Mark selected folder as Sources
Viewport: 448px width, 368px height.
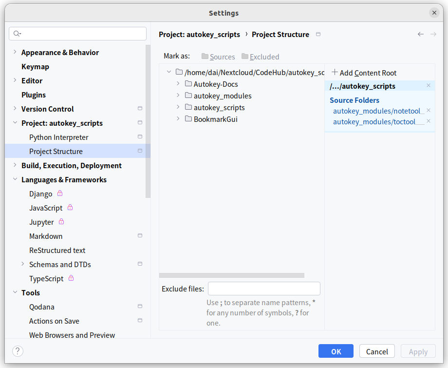pos(218,57)
